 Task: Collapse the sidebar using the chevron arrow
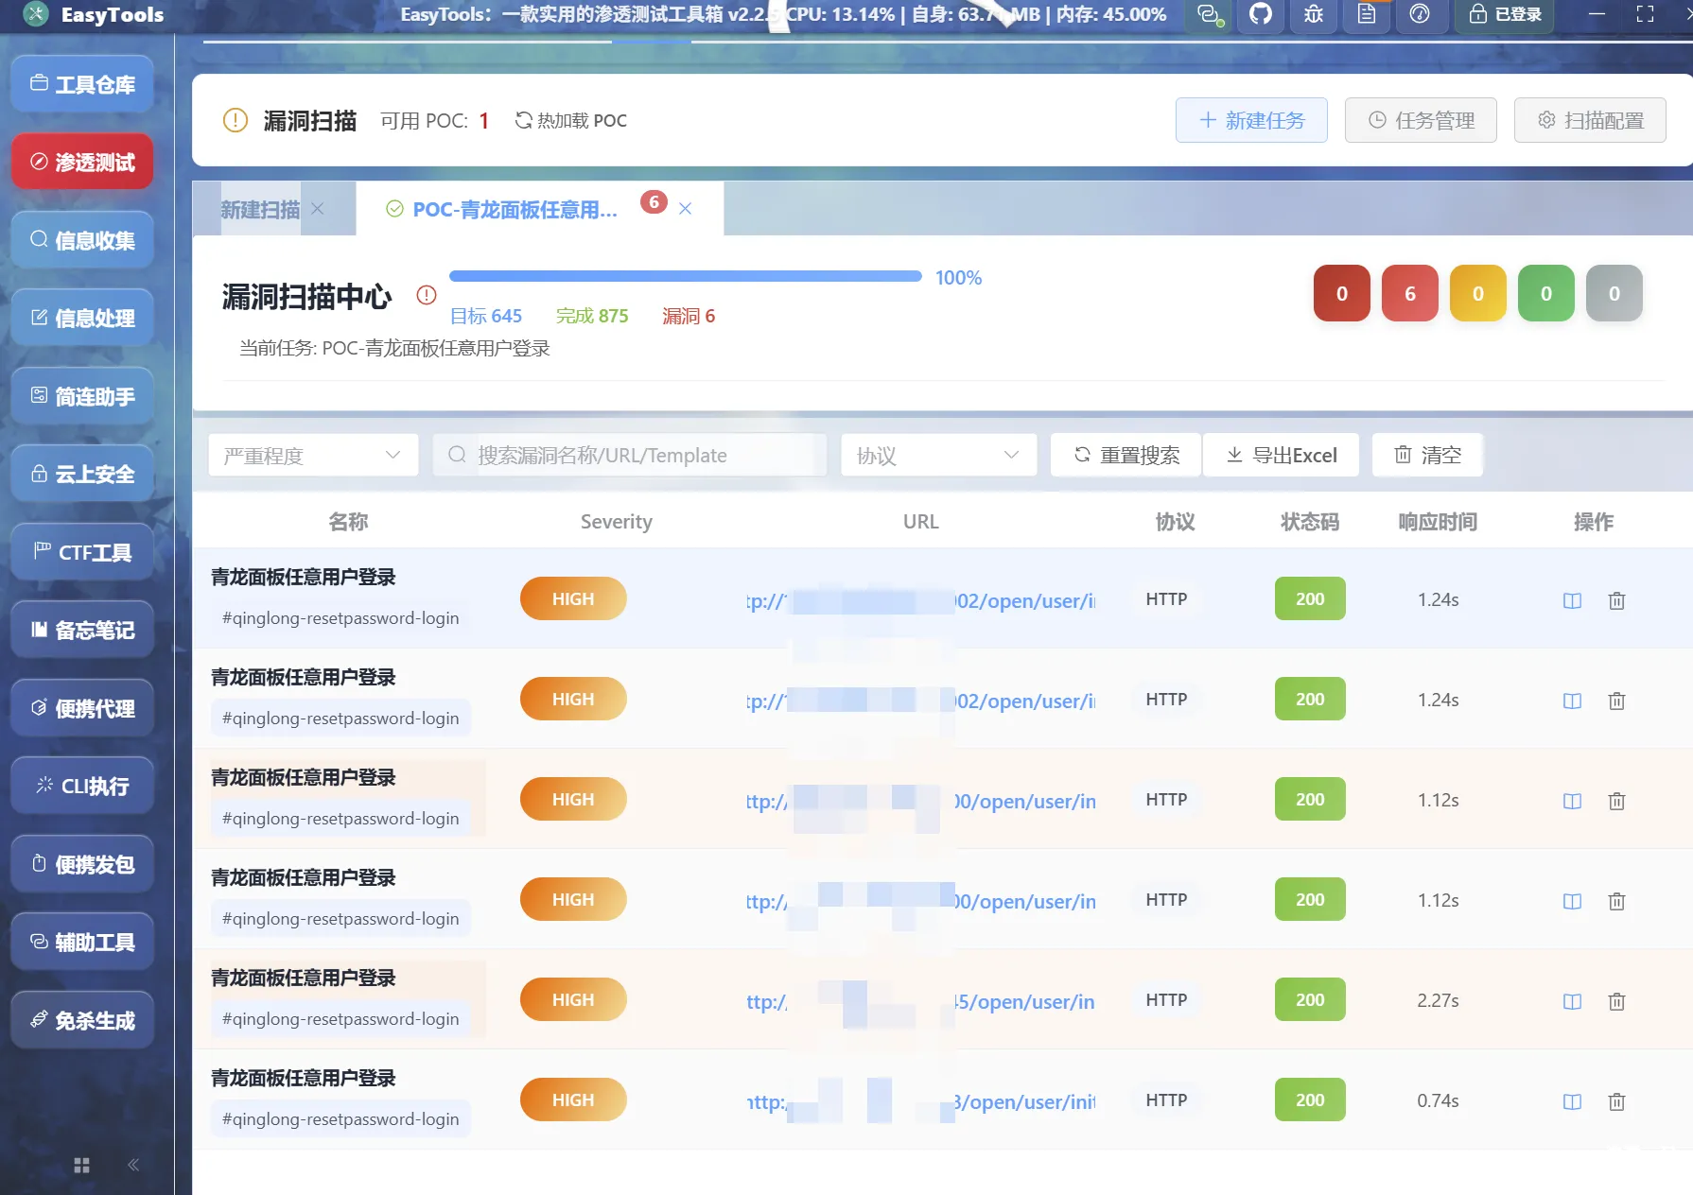coord(132,1165)
